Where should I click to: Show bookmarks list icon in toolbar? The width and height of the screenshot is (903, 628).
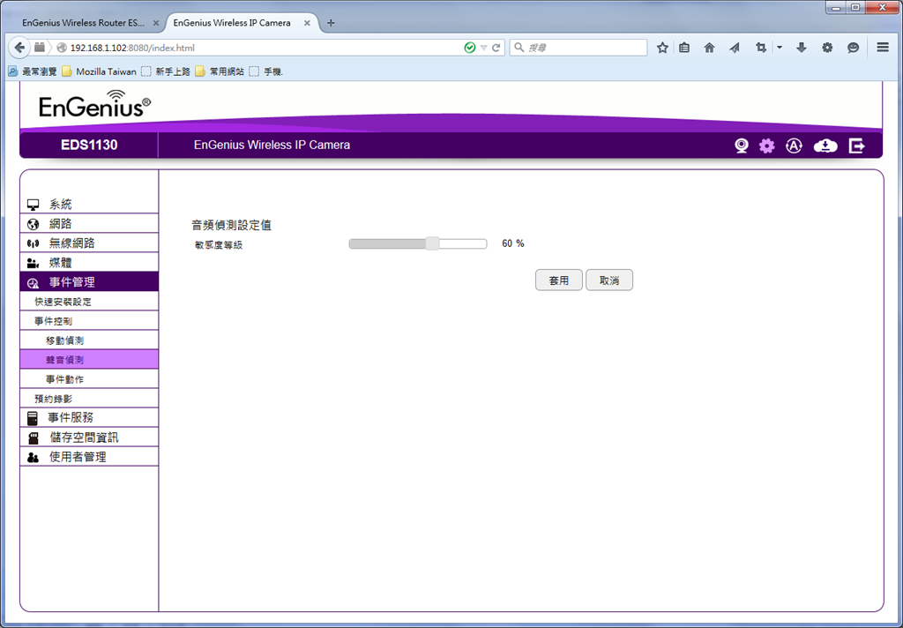coord(684,48)
